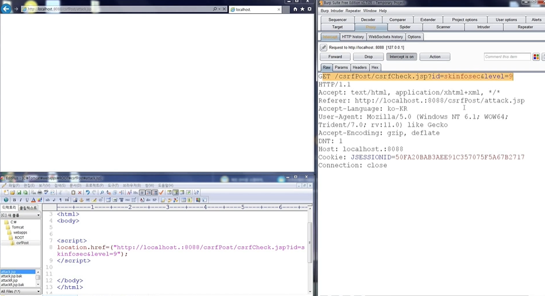Open the Repeater tool tab in Burp
This screenshot has width=545, height=296.
click(525, 27)
